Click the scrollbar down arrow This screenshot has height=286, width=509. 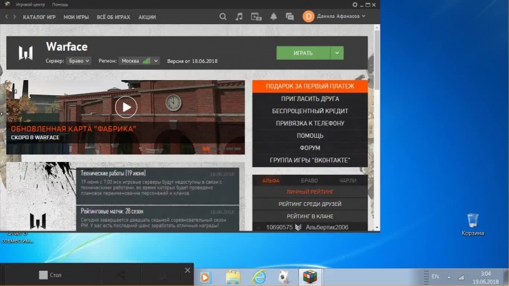pos(377,228)
